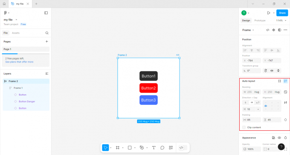Align left icon in Alignment row
290x155 pixels.
245,51
